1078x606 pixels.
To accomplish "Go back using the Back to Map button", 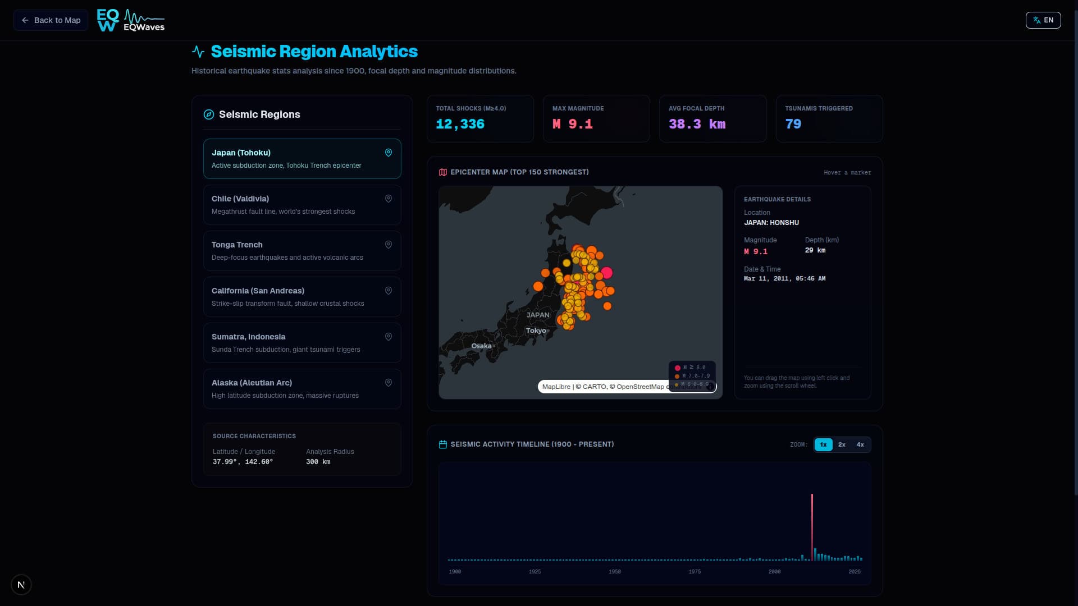I will pos(51,20).
